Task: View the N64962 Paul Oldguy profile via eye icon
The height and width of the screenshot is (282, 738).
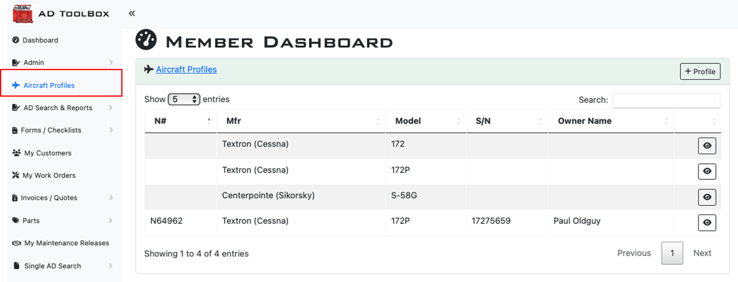Action: point(707,223)
